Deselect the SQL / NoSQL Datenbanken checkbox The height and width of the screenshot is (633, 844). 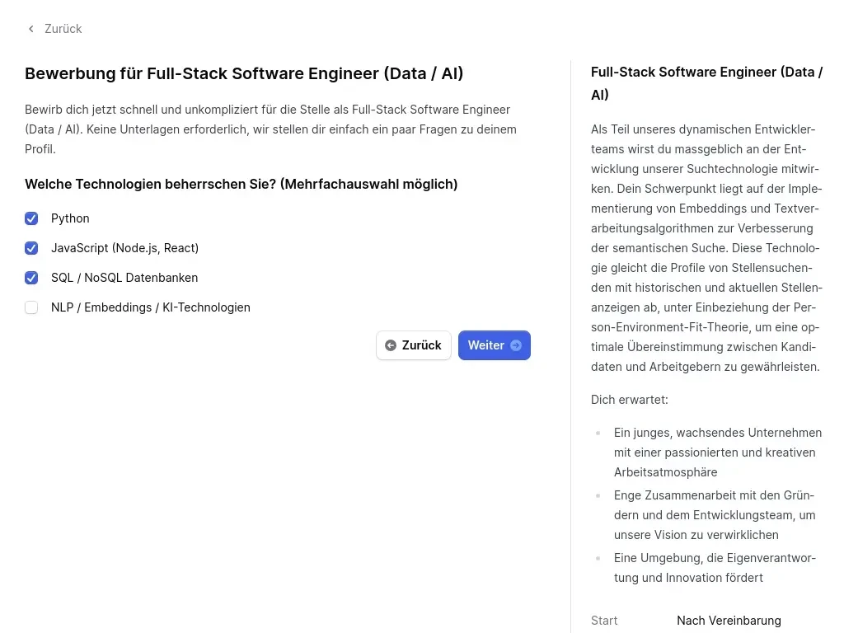click(31, 278)
